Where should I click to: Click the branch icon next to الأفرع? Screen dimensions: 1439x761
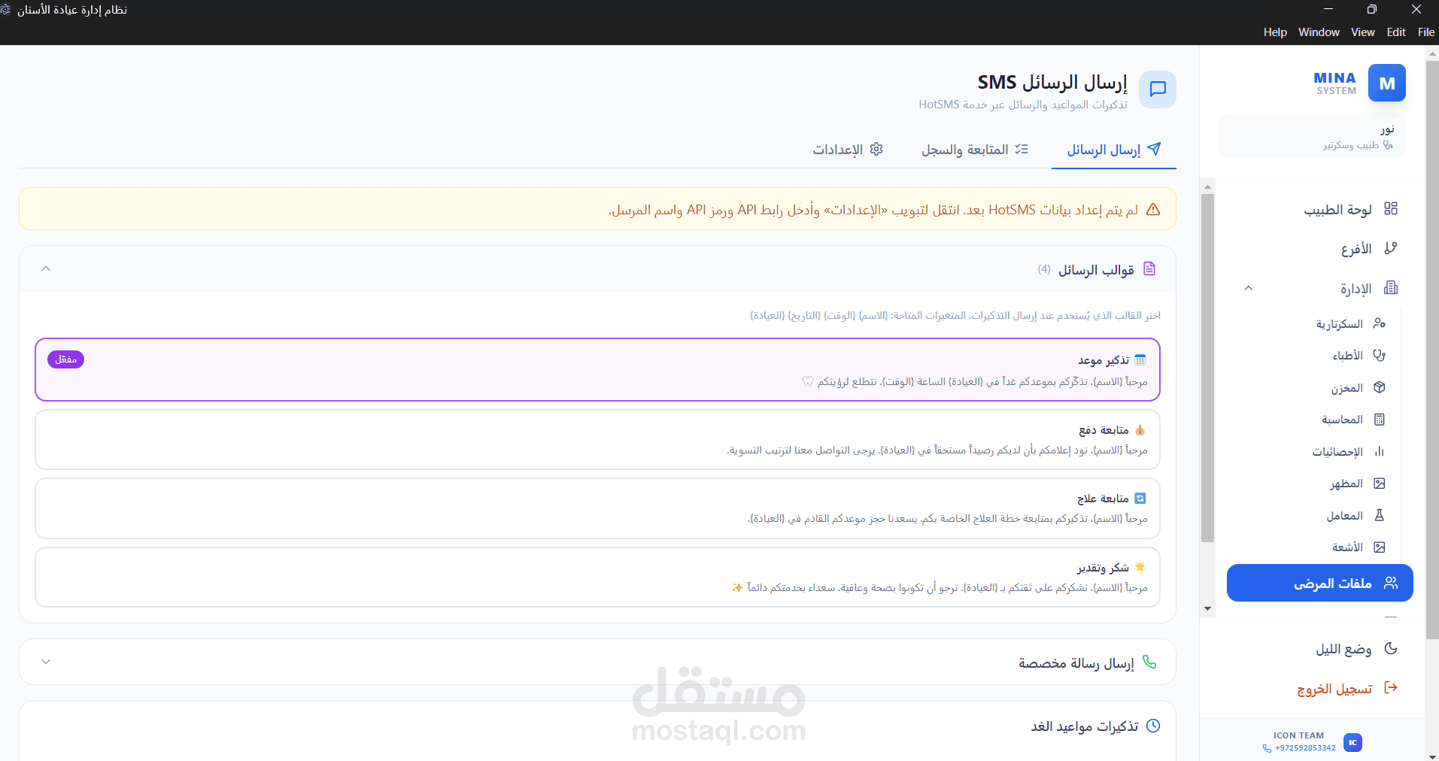pyautogui.click(x=1390, y=249)
